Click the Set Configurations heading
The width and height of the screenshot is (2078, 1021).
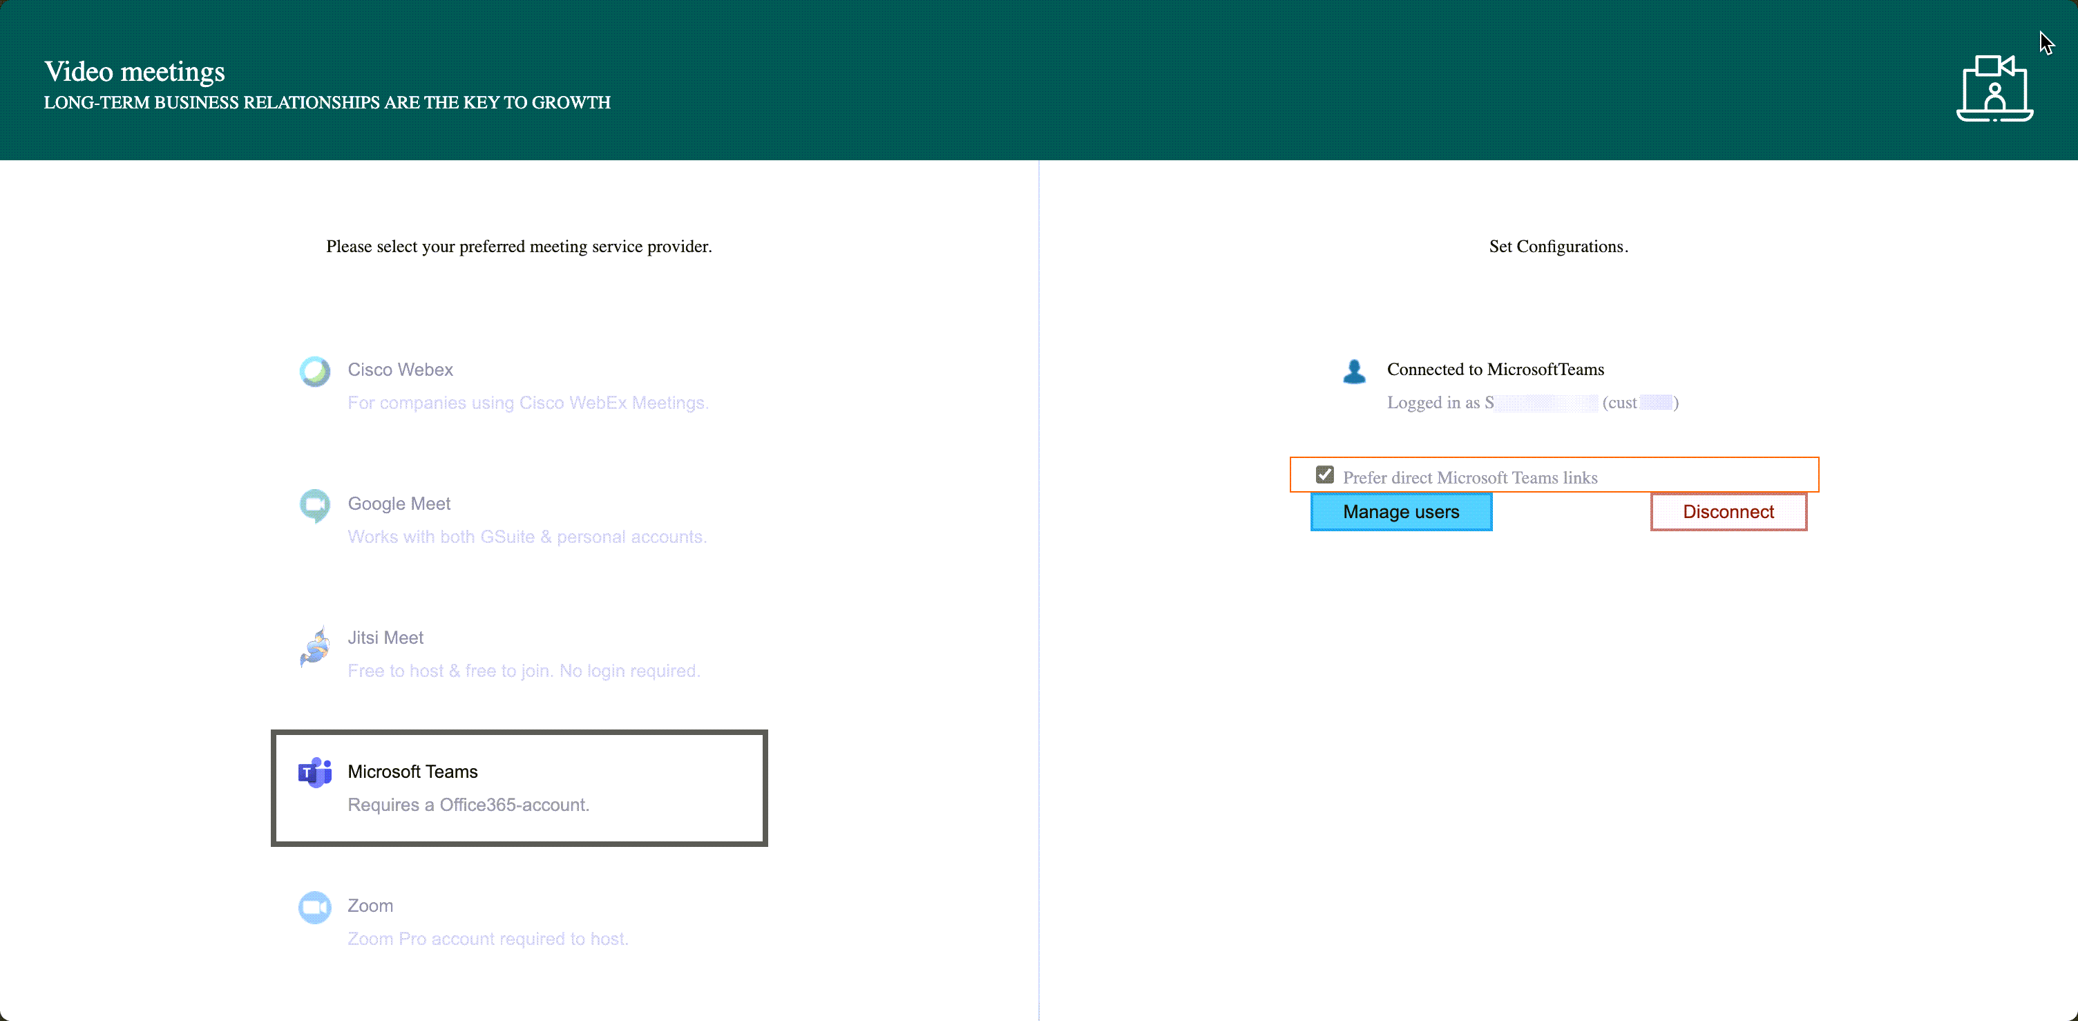pyautogui.click(x=1558, y=247)
